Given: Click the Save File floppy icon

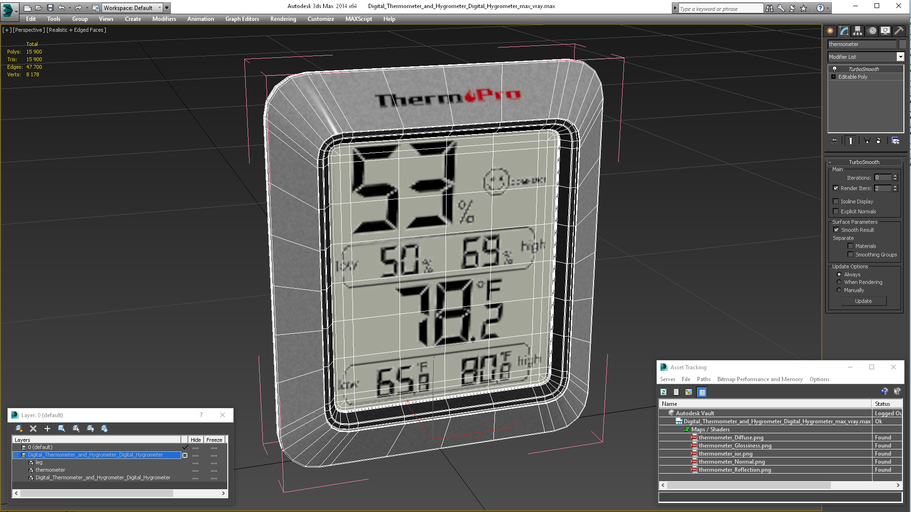Looking at the screenshot, I should [50, 8].
